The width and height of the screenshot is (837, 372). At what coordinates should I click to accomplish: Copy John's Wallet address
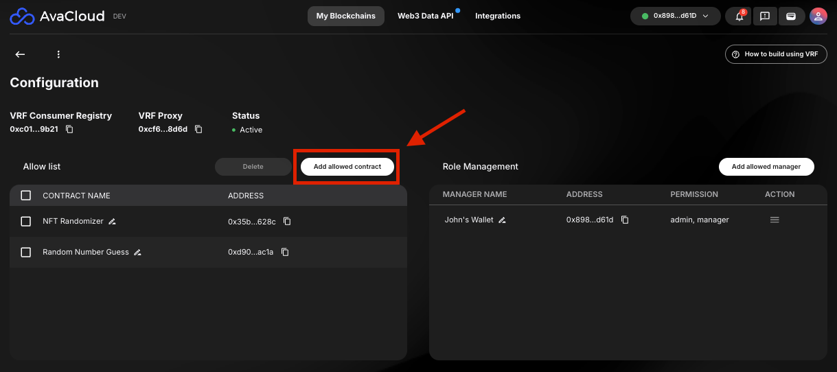coord(625,220)
